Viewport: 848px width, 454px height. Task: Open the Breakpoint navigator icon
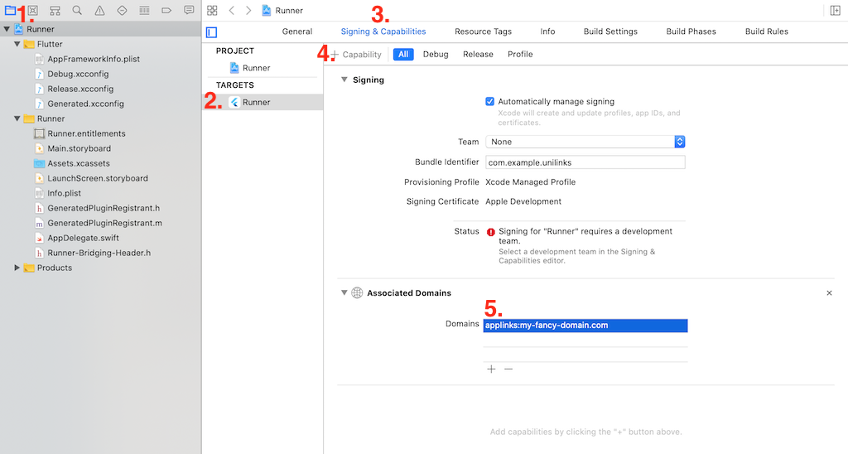click(166, 10)
